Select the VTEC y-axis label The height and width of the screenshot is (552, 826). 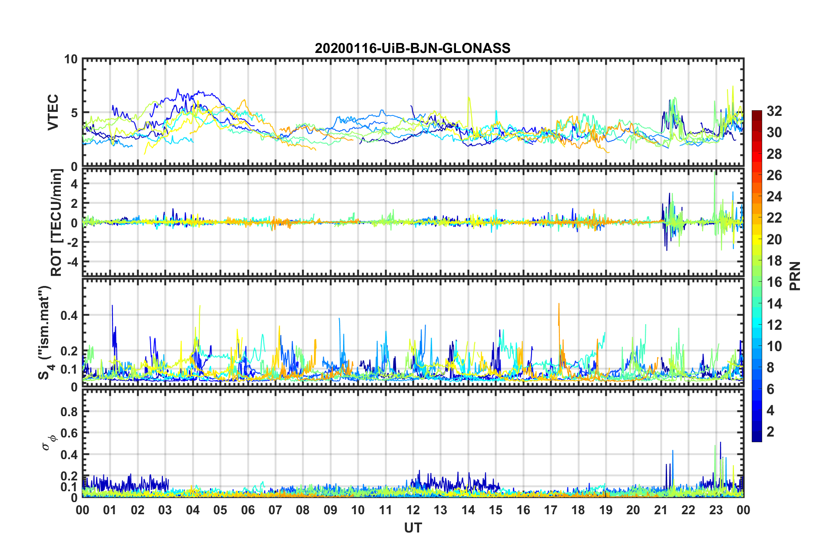coord(53,112)
